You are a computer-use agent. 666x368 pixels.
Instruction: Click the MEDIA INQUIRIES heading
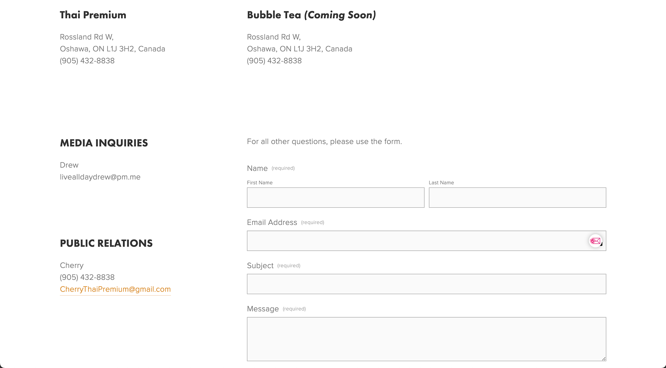coord(104,143)
